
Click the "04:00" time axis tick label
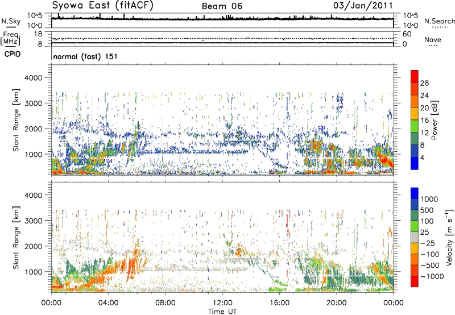[108, 303]
